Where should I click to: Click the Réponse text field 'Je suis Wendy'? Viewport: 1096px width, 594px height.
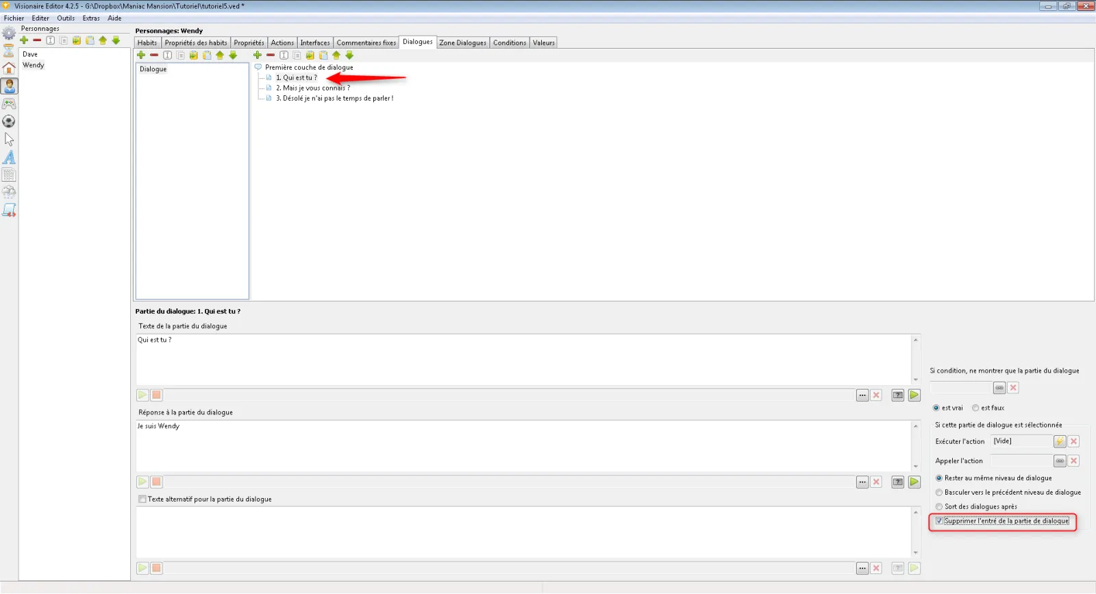(x=523, y=445)
